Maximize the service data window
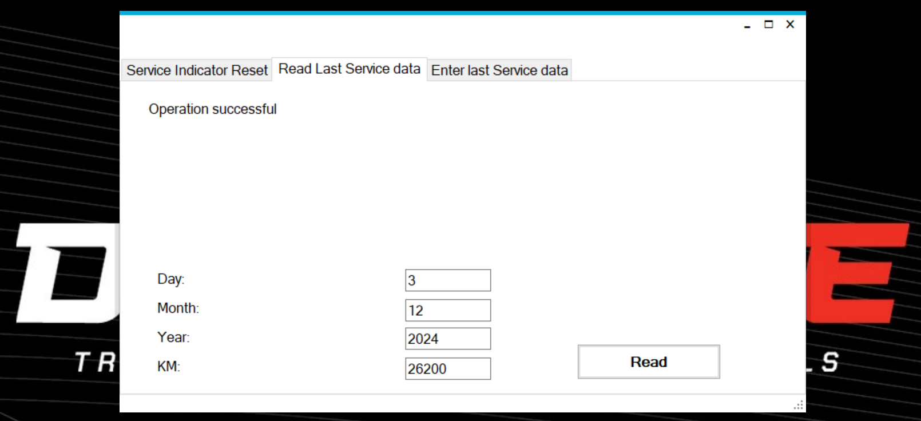The height and width of the screenshot is (421, 921). coord(769,25)
